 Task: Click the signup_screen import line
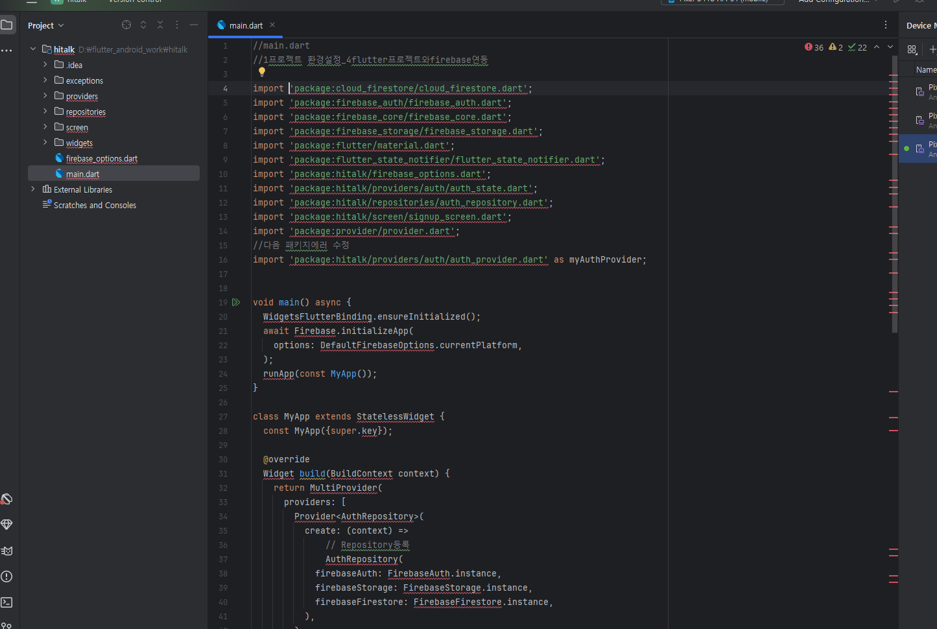click(382, 217)
